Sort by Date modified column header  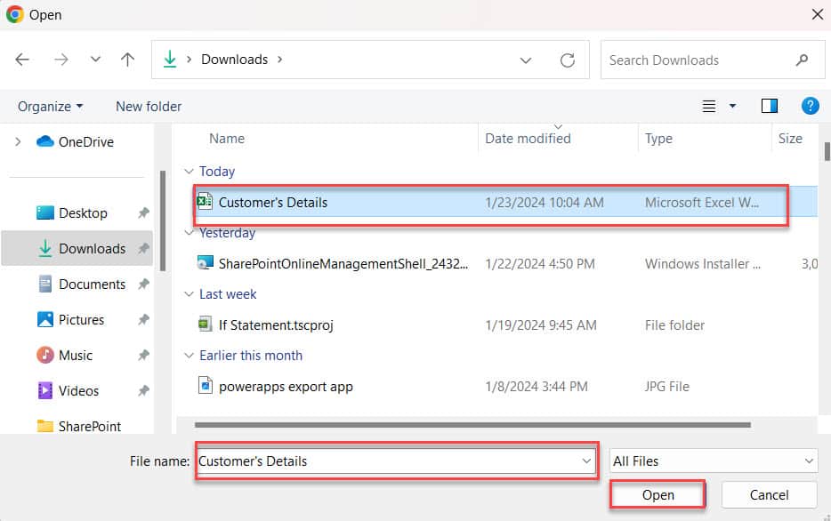click(x=528, y=139)
